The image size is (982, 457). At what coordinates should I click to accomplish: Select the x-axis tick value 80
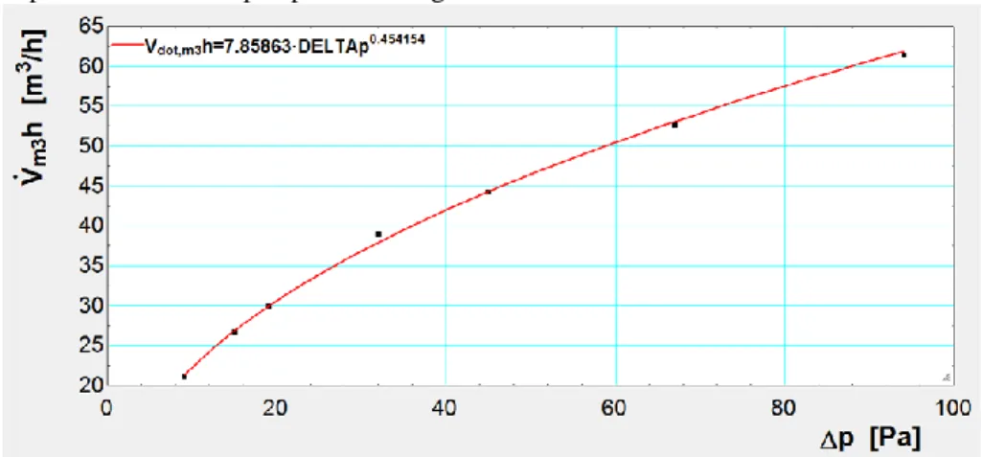(x=784, y=407)
